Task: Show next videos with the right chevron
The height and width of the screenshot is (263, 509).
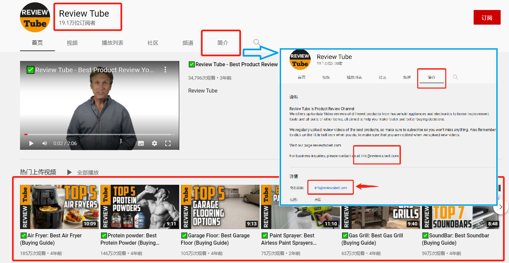Action: point(501,207)
